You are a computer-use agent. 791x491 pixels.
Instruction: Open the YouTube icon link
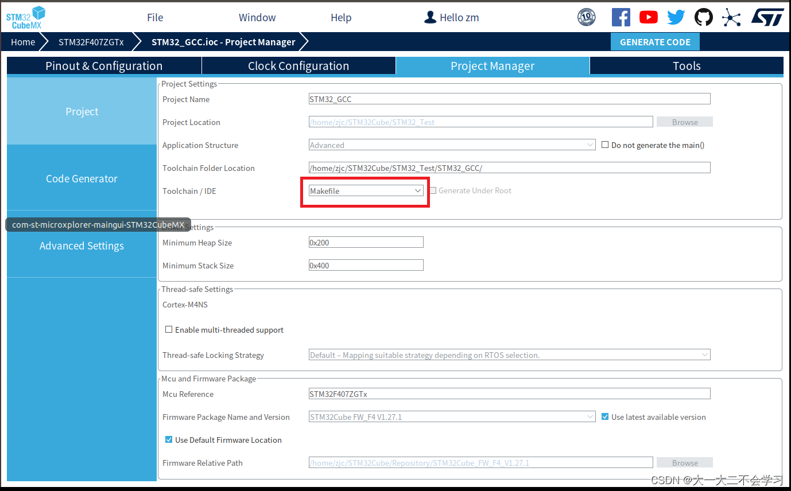click(x=649, y=17)
